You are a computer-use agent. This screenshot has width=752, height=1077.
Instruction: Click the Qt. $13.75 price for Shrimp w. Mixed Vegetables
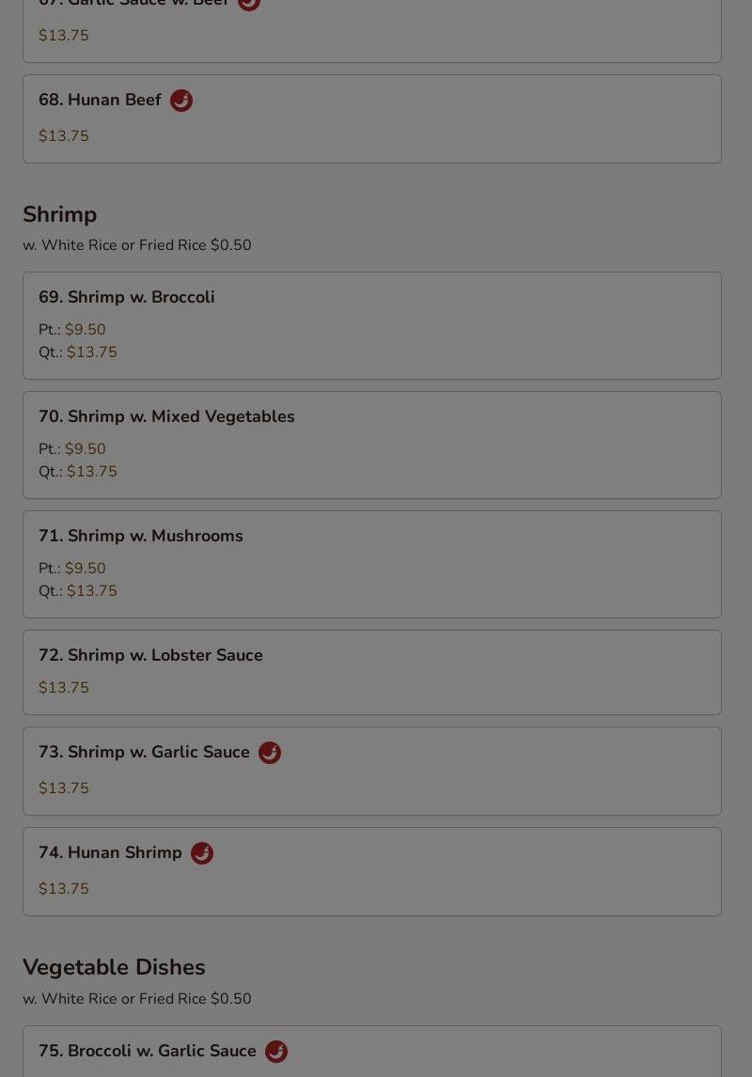[78, 471]
